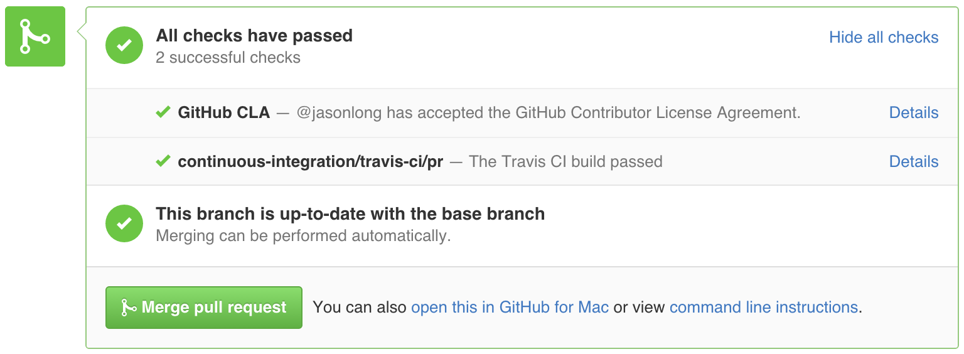
Task: Click the merge icon inside Merge pull request button
Action: point(129,308)
